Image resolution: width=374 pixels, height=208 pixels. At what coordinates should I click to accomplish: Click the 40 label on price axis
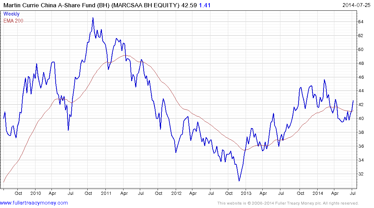361,118
